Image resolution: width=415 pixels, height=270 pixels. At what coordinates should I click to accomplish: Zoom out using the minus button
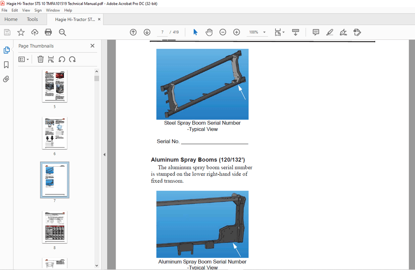[x=223, y=32]
